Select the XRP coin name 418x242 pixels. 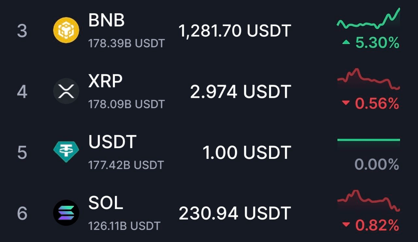(105, 81)
